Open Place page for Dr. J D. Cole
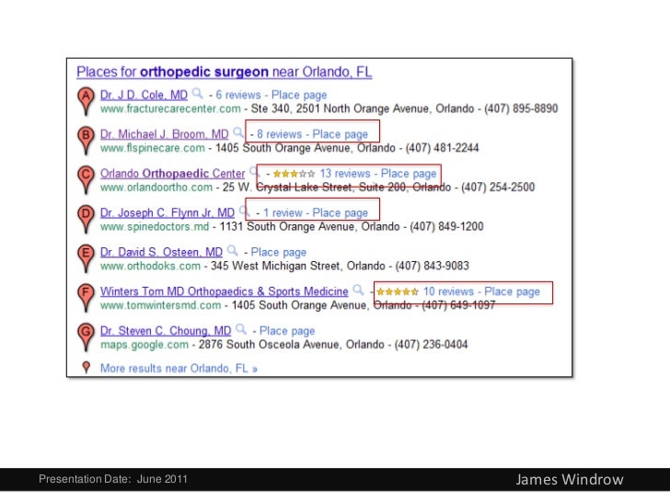The width and height of the screenshot is (670, 502). pyautogui.click(x=299, y=95)
